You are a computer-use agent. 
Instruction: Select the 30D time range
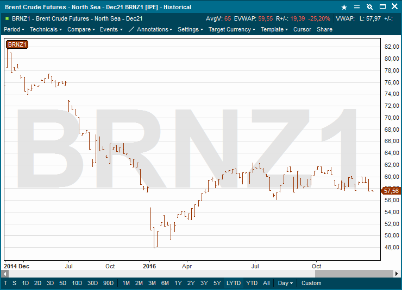point(92,283)
